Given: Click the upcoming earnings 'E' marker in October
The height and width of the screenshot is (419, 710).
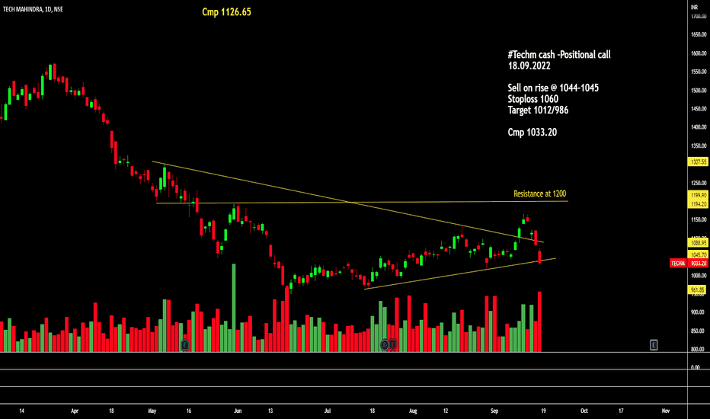Looking at the screenshot, I should tap(654, 345).
